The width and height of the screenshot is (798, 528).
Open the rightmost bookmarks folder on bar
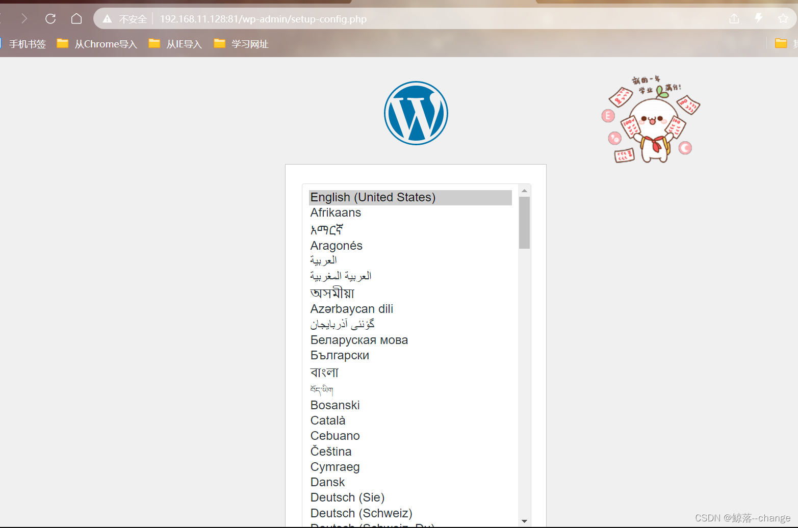pos(785,44)
